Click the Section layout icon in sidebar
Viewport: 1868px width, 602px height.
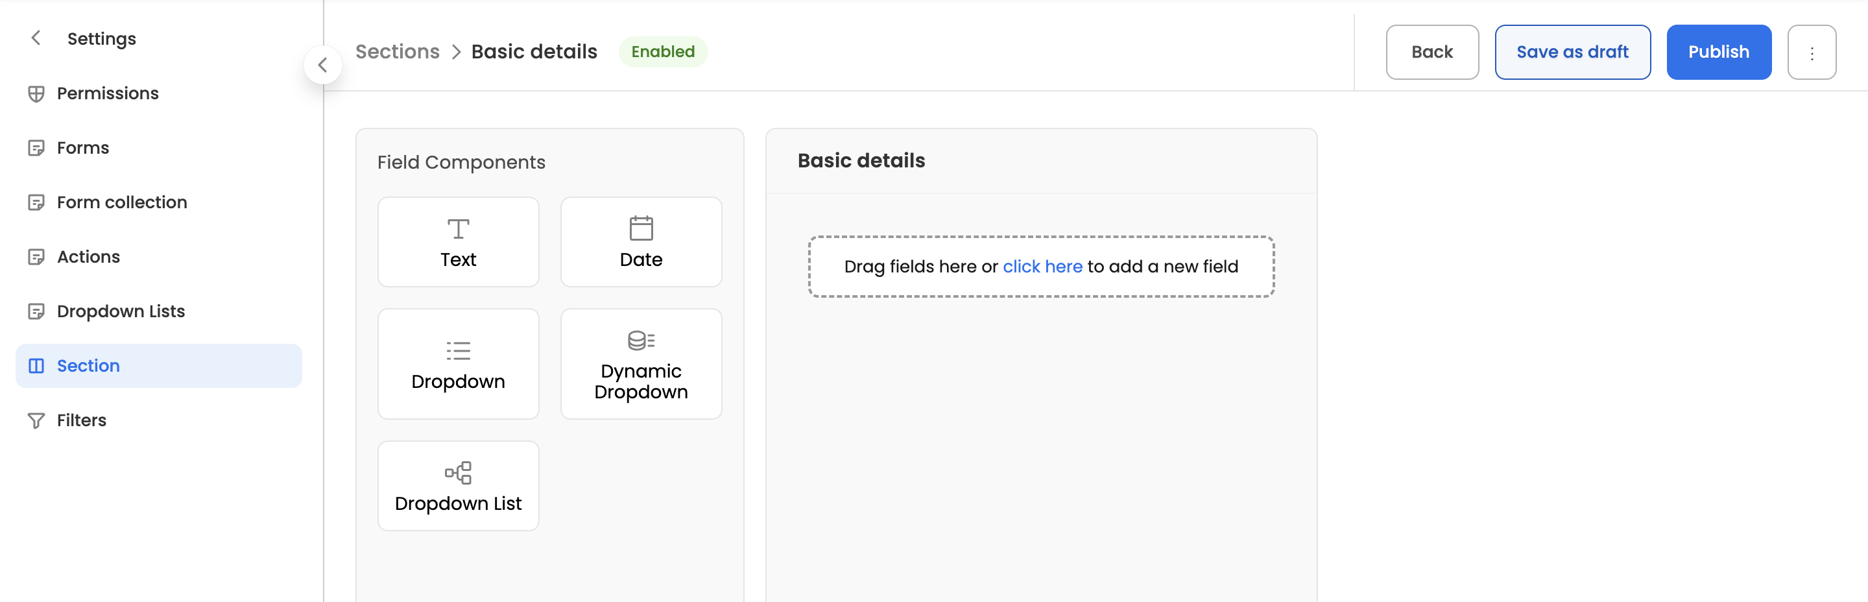coord(36,366)
